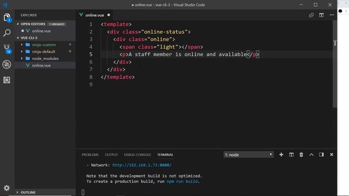Click the Vue icon on online.vue tab

coord(81,15)
